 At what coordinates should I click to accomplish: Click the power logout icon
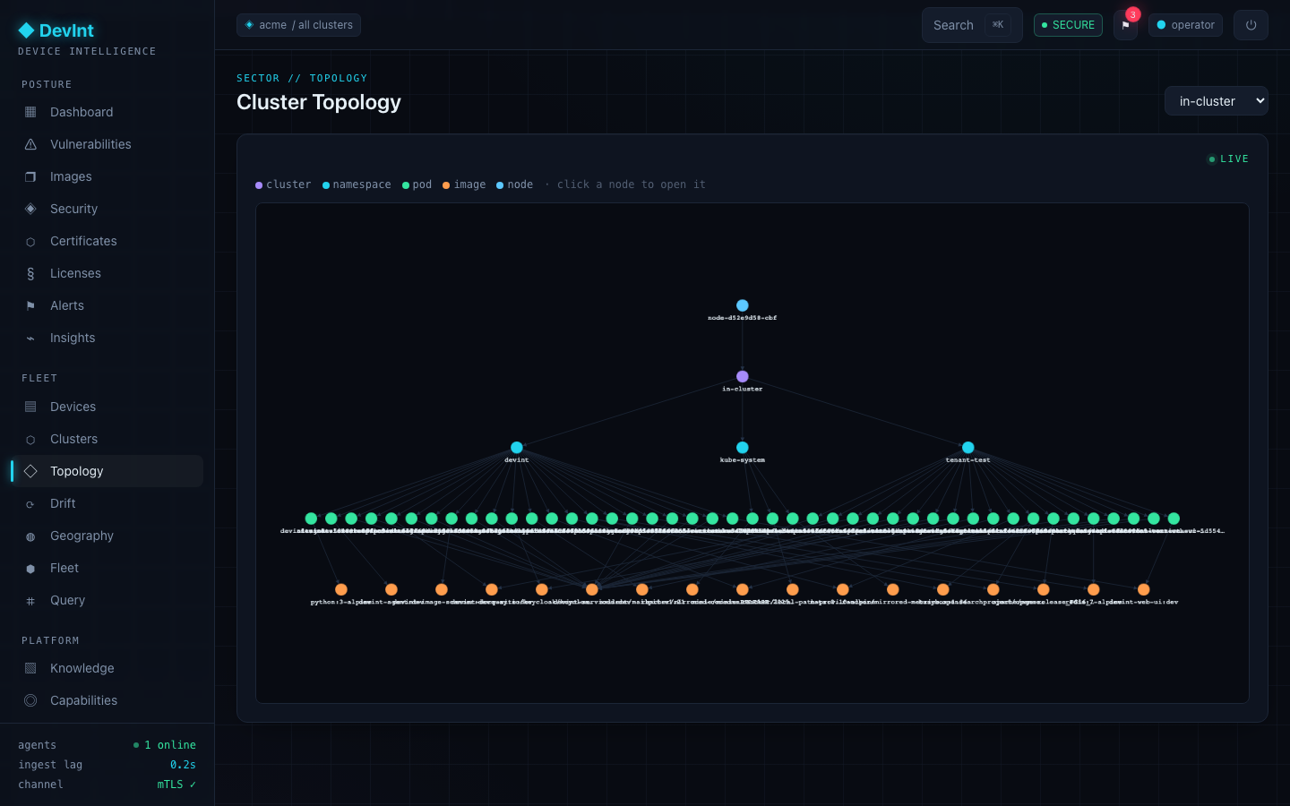tap(1251, 25)
